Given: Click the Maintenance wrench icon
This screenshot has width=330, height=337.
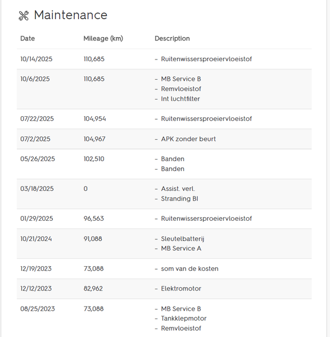Looking at the screenshot, I should point(24,16).
